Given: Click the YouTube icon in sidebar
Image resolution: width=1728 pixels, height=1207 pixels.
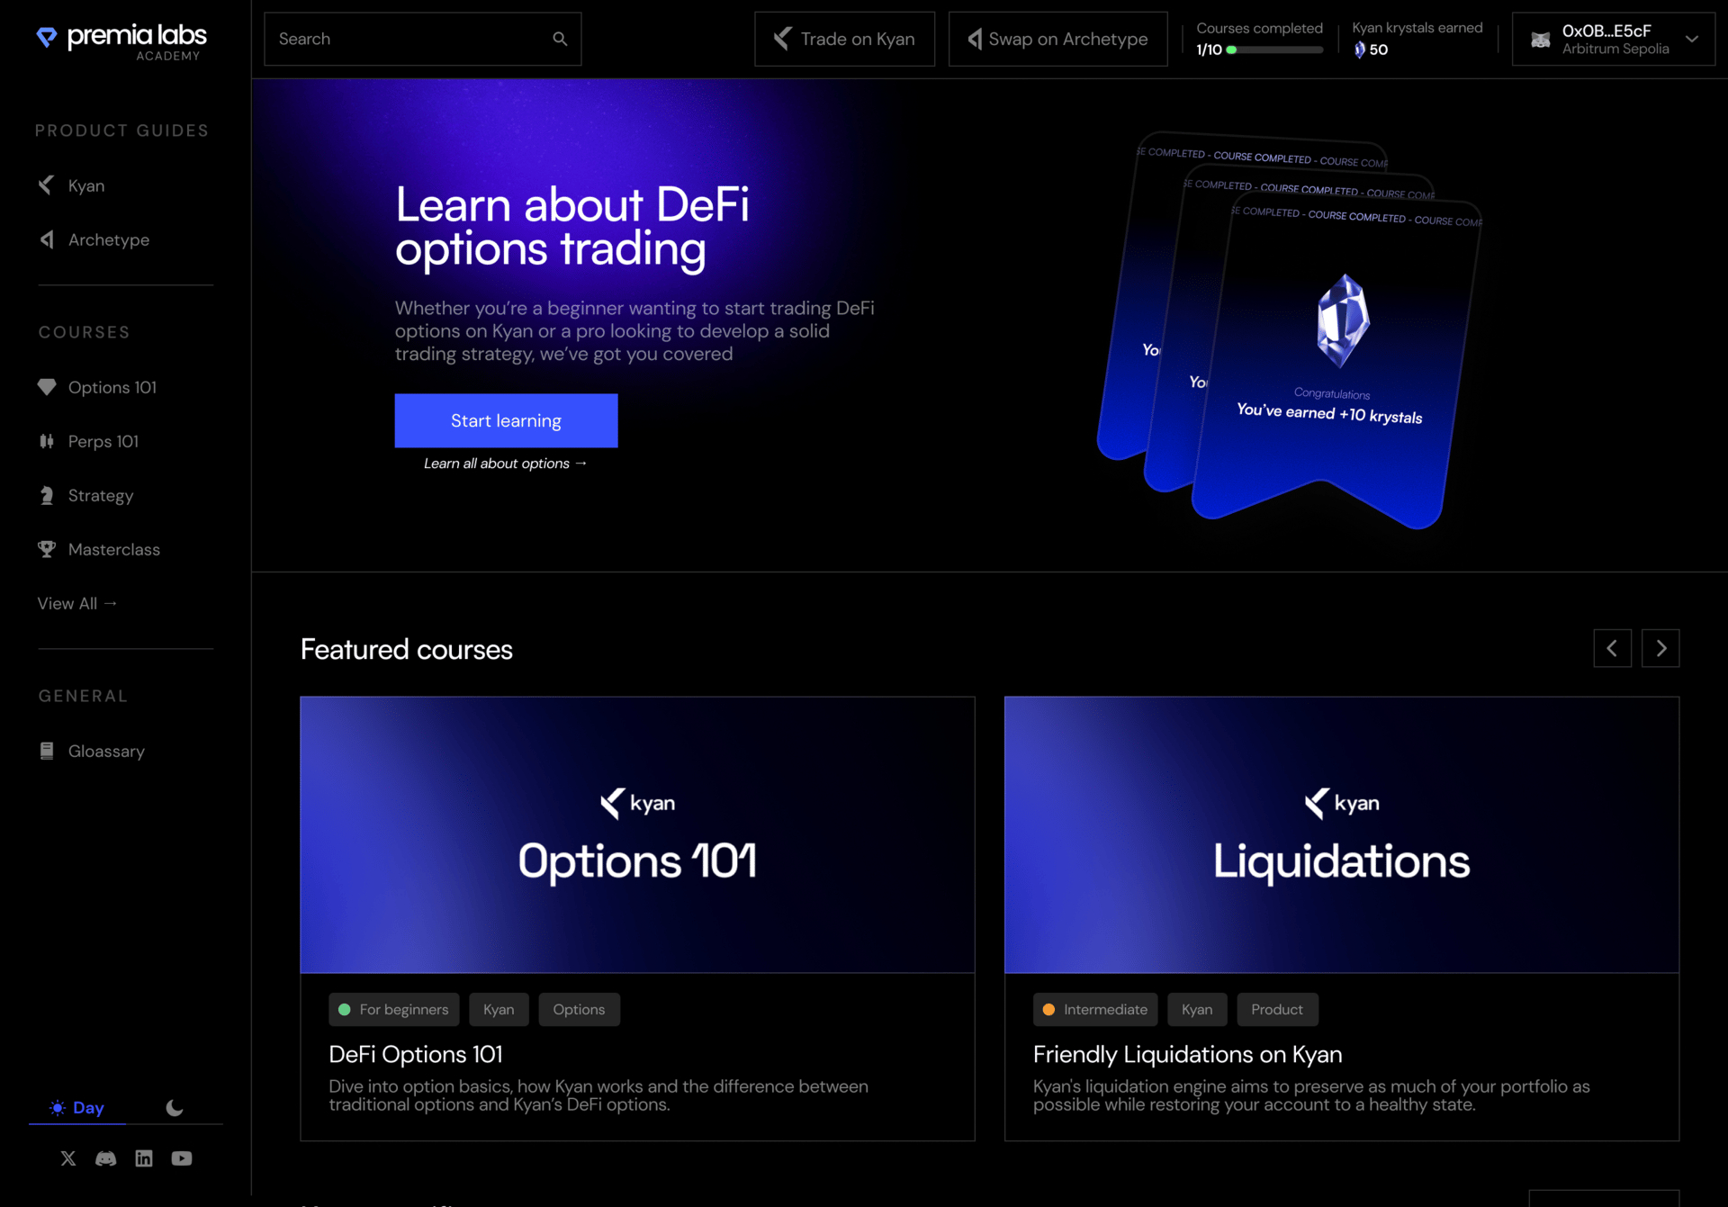Looking at the screenshot, I should tap(182, 1158).
